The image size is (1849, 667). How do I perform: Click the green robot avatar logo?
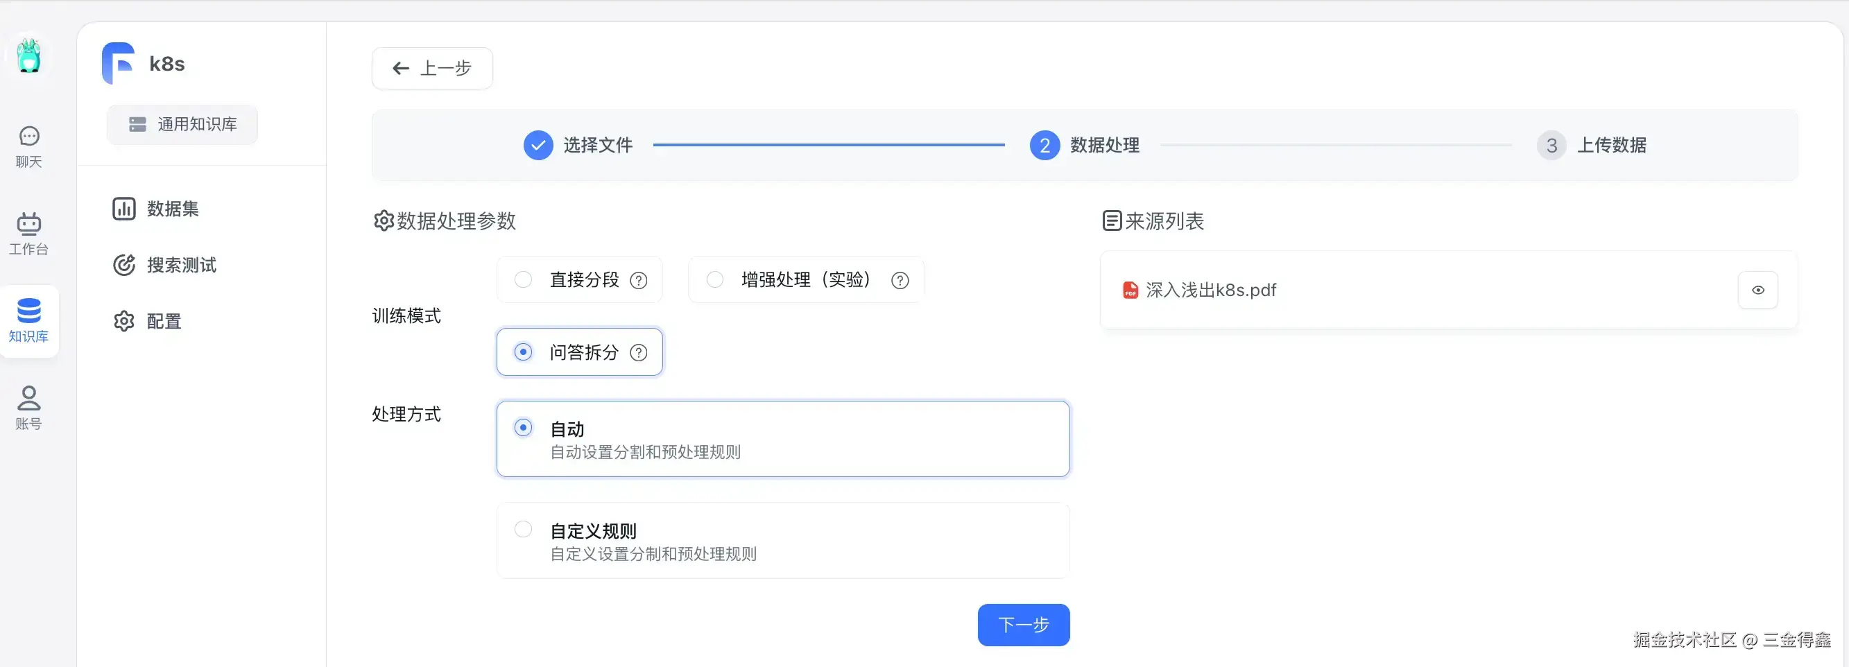coord(28,56)
